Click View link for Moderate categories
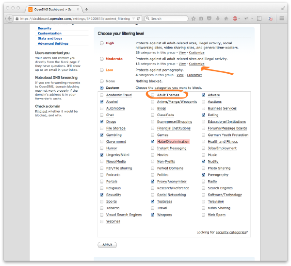The image size is (291, 266). pyautogui.click(x=182, y=64)
